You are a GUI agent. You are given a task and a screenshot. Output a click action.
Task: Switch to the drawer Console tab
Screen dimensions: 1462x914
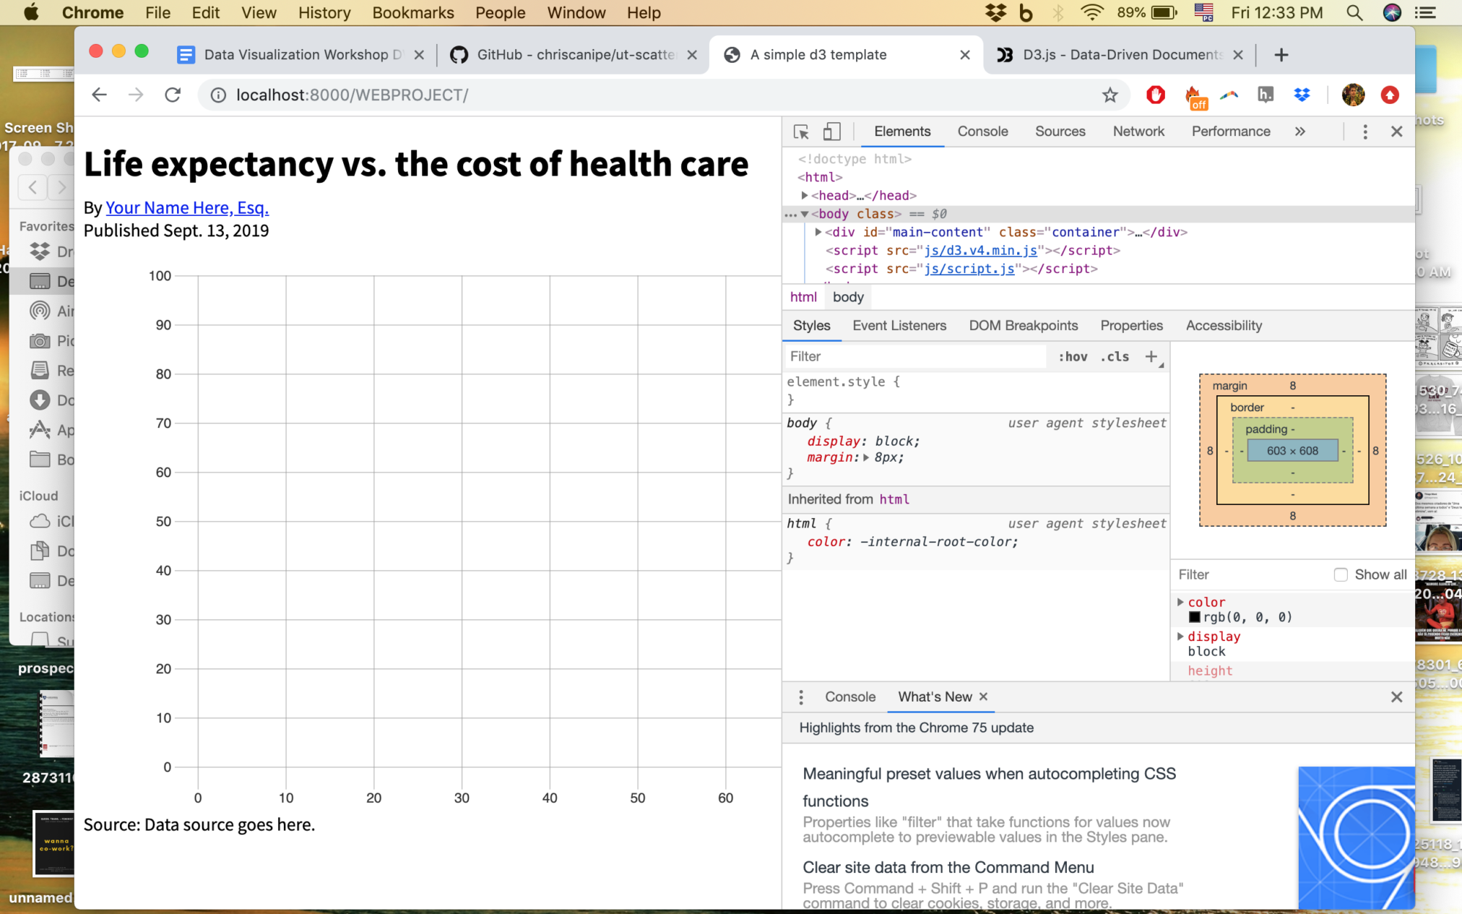click(x=850, y=697)
